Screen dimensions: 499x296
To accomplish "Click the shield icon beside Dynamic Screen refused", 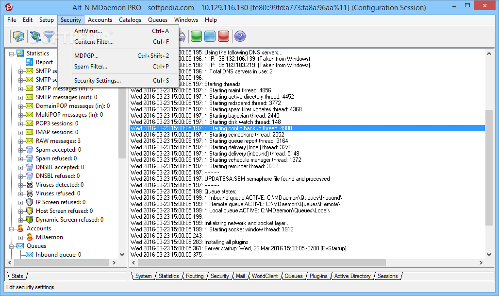I will [x=30, y=220].
